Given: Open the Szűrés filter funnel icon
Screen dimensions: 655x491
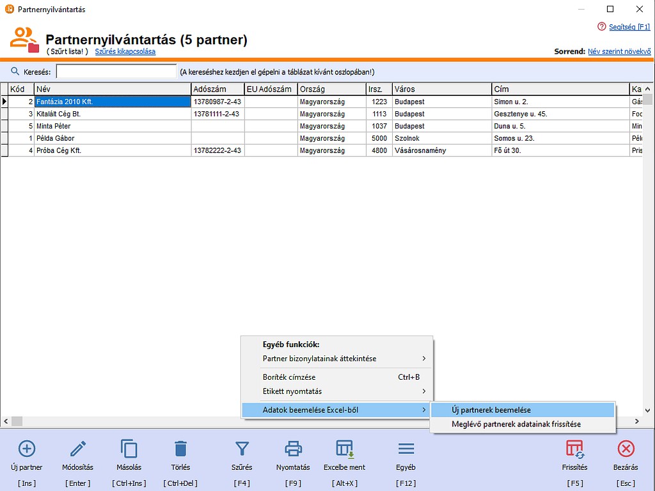Looking at the screenshot, I should [242, 448].
